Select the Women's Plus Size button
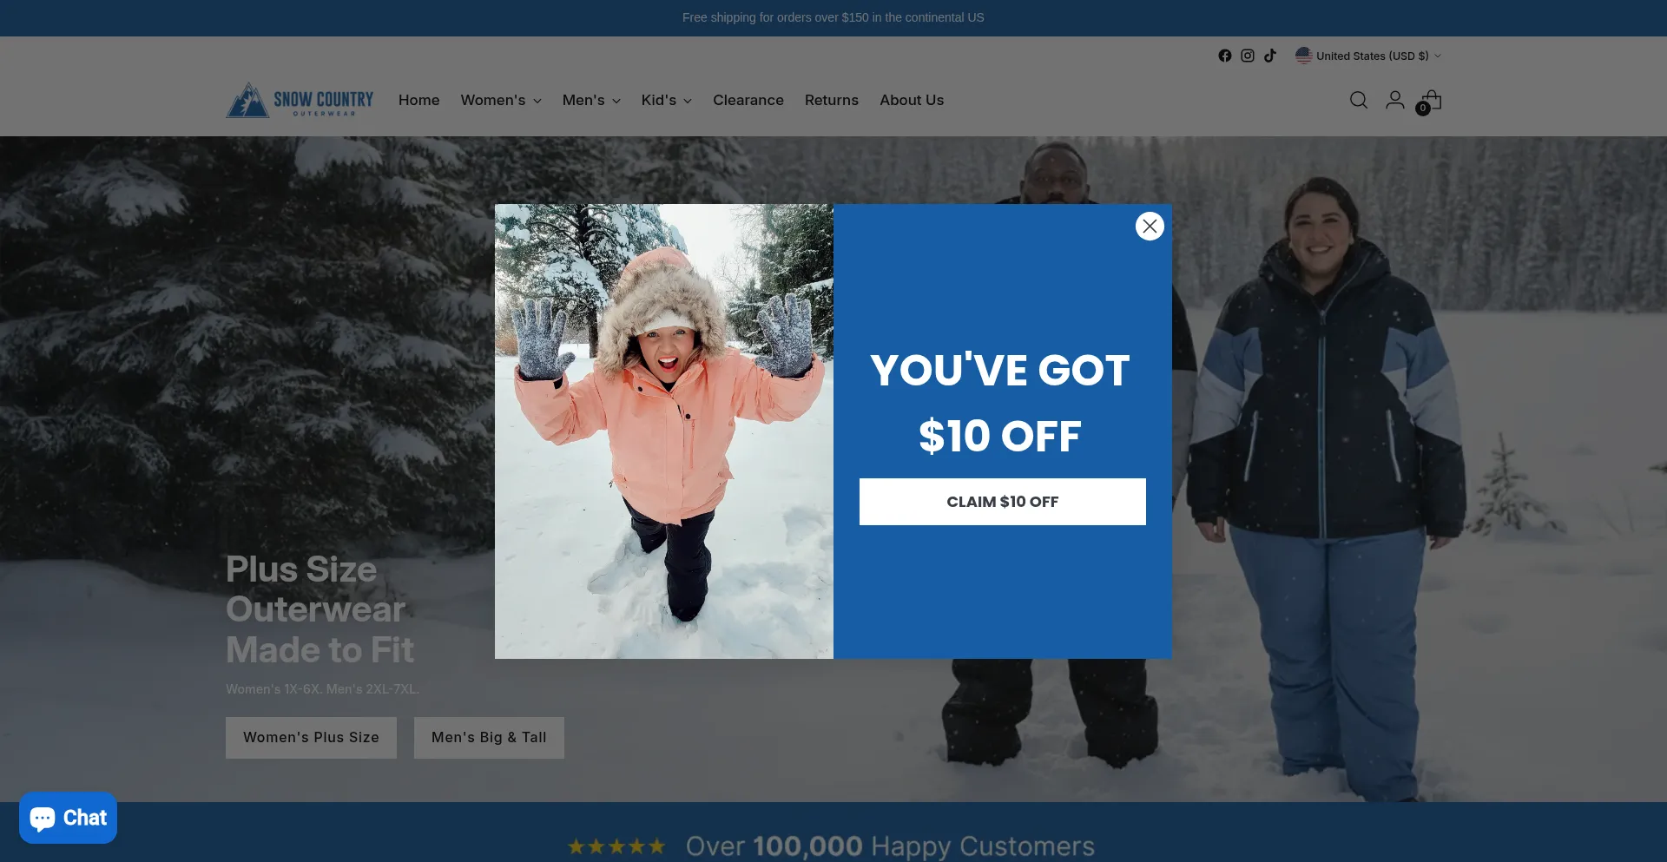1667x862 pixels. point(311,738)
